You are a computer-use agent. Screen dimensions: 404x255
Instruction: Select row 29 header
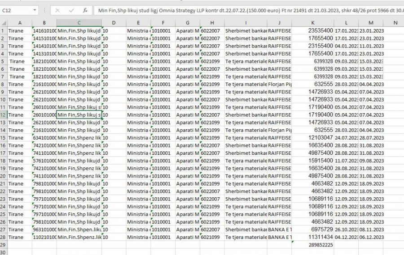4,245
